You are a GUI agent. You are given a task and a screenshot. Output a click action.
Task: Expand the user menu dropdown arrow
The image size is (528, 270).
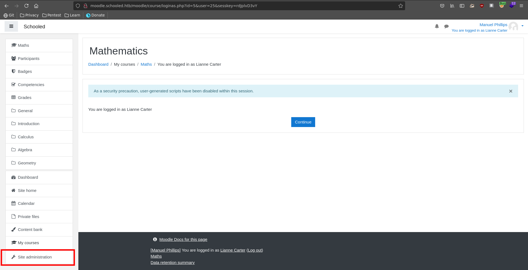pyautogui.click(x=522, y=26)
